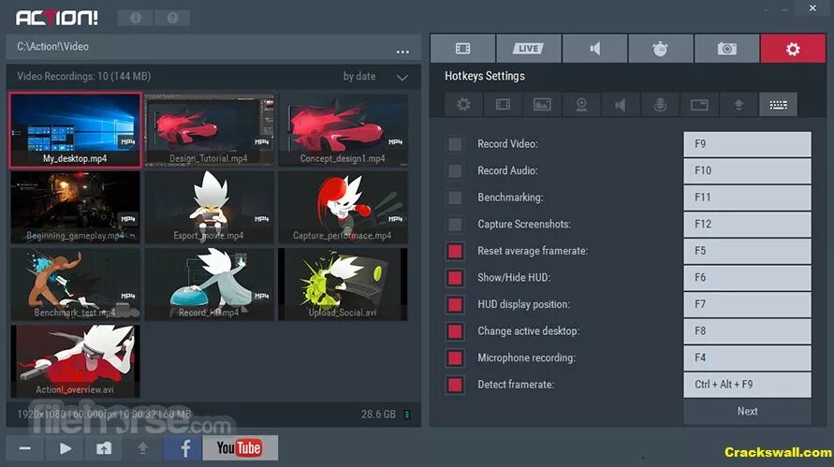
Task: Disable HUD display position checkbox
Action: pyautogui.click(x=455, y=304)
